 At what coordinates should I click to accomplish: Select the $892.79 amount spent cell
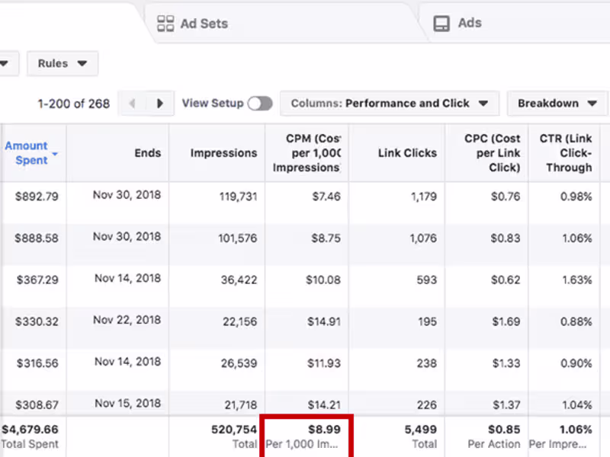(37, 197)
